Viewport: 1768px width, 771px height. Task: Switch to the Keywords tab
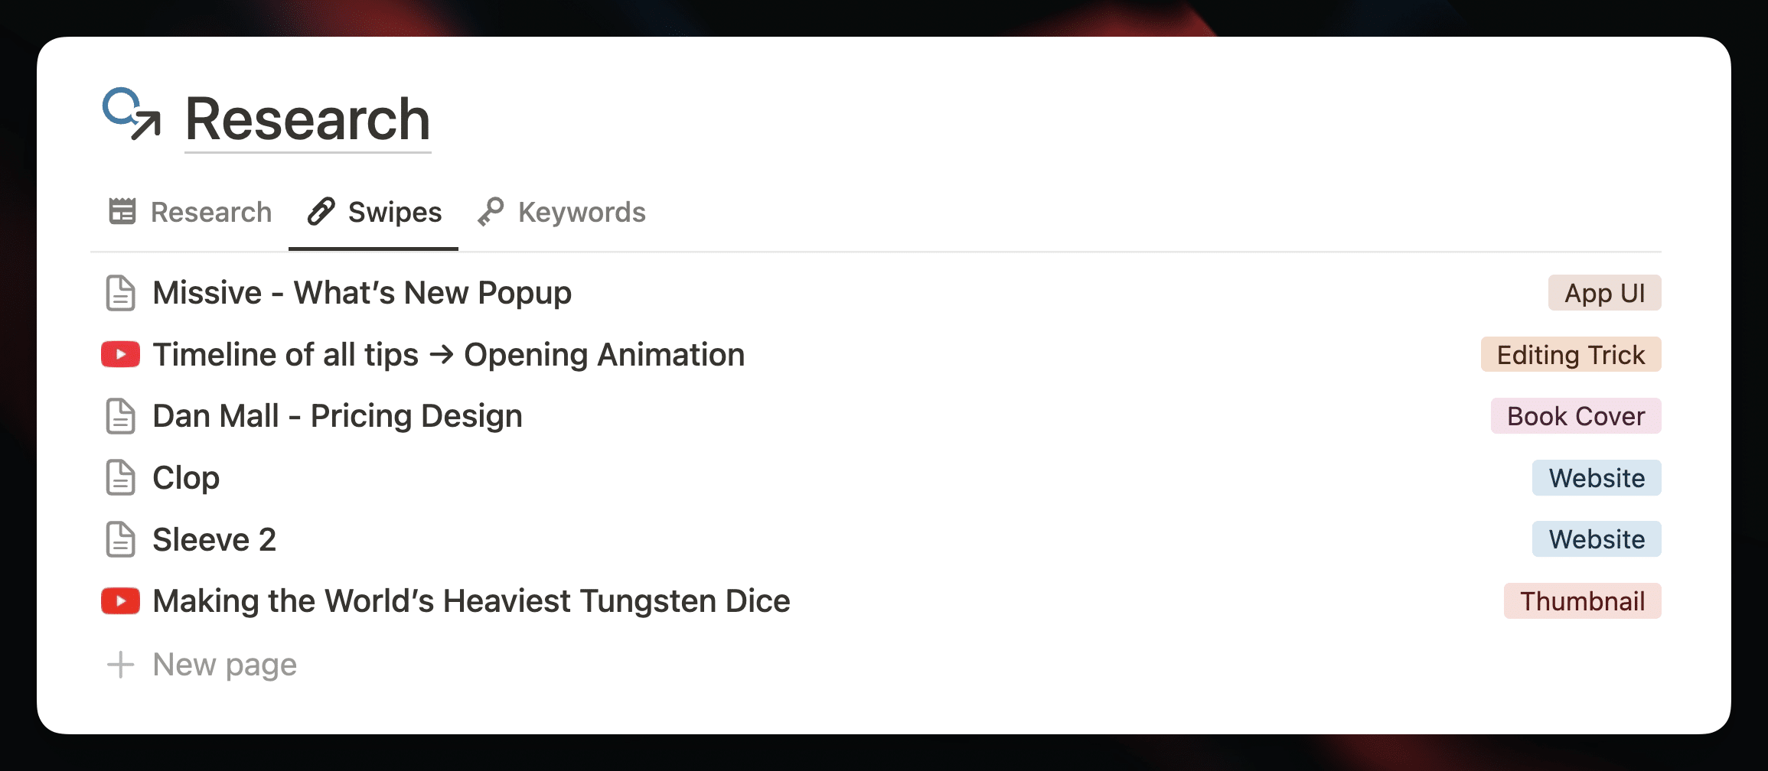[x=562, y=212]
